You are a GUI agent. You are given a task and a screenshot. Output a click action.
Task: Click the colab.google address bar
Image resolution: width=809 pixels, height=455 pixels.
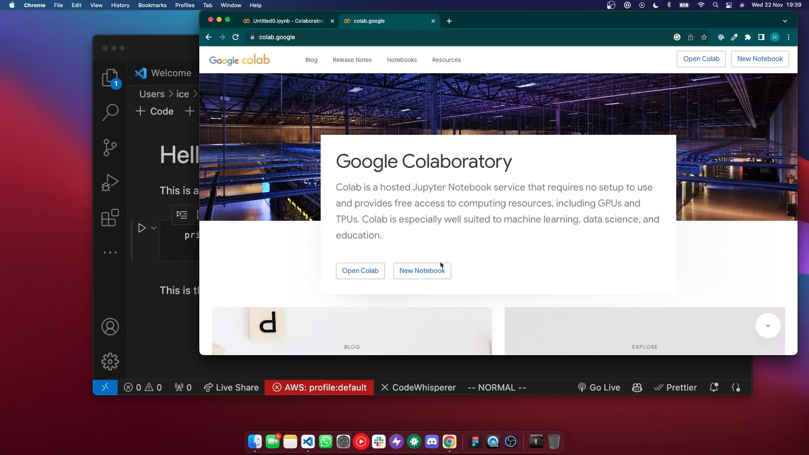[278, 37]
